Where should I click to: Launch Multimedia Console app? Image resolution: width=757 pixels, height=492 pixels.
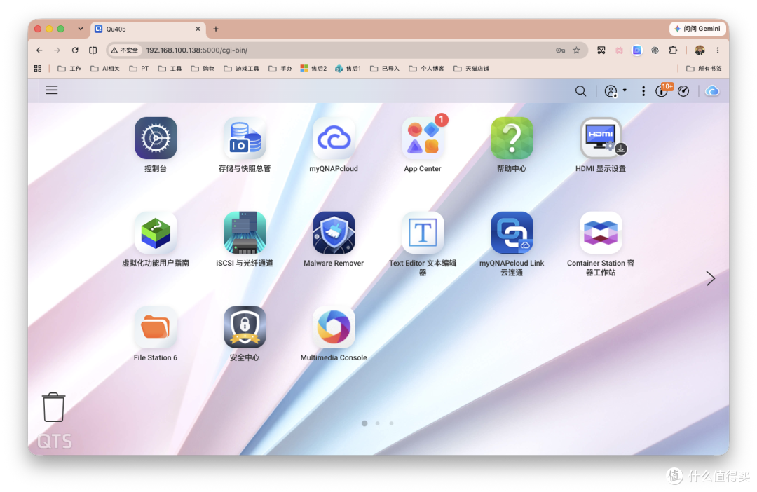[334, 327]
